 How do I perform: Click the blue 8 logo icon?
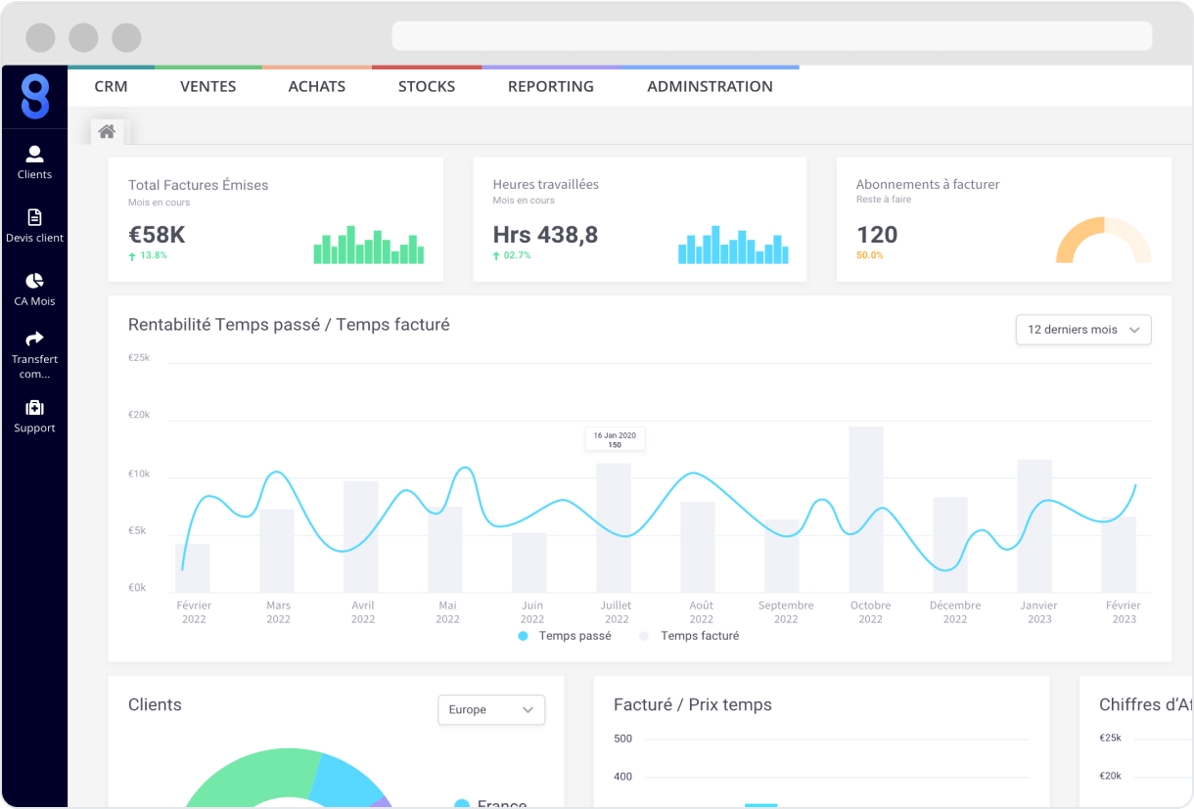click(x=34, y=97)
